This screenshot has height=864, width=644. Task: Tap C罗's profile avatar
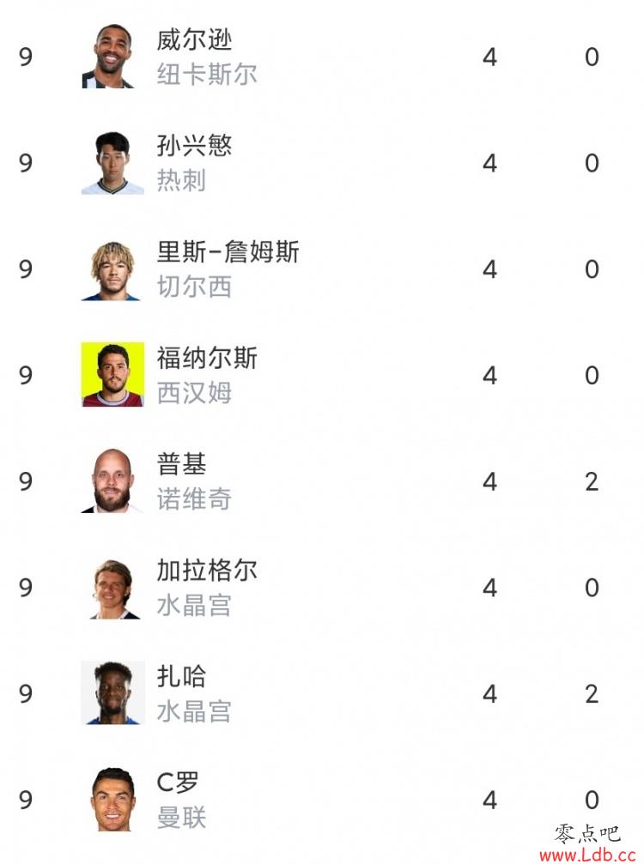point(112,800)
